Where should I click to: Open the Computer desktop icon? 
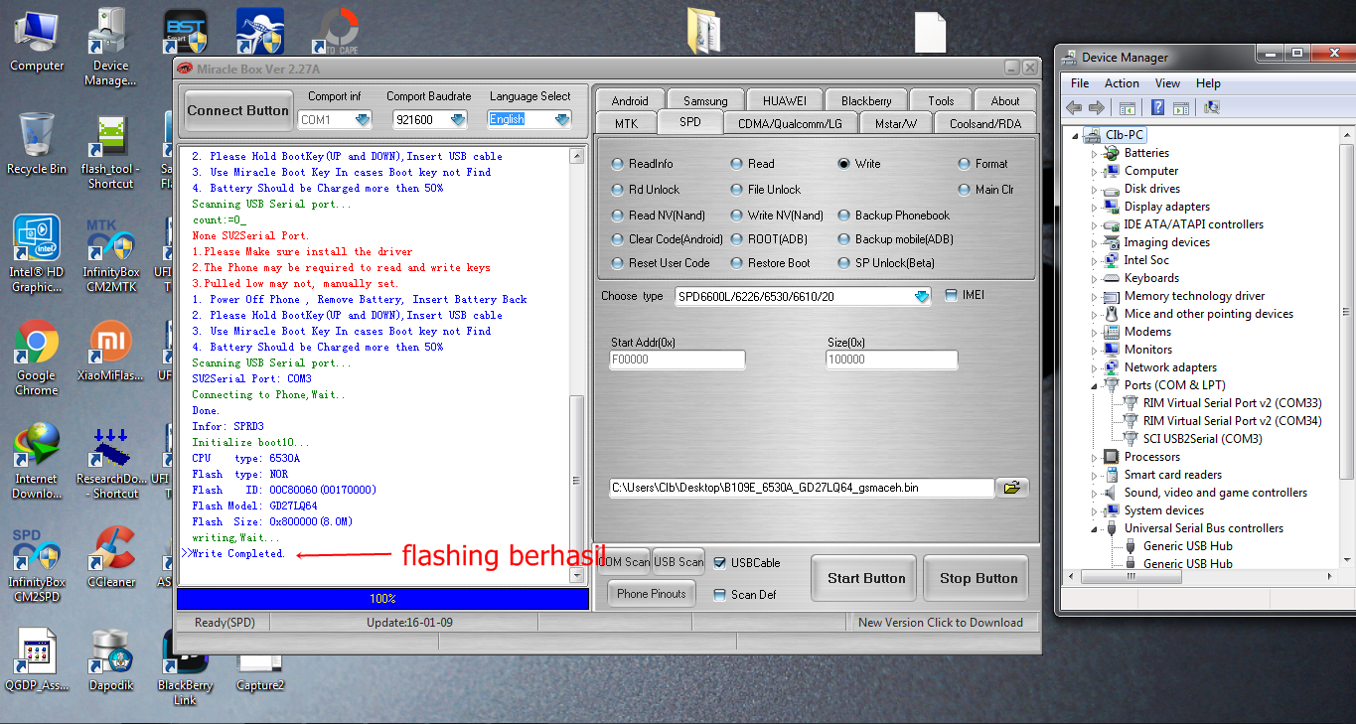point(37,40)
